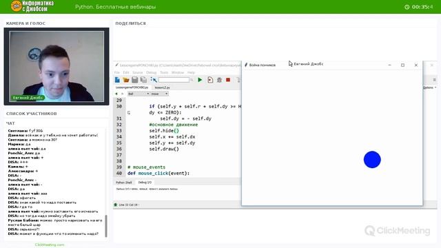
Task: Open the move method dropdown
Action: (159, 94)
